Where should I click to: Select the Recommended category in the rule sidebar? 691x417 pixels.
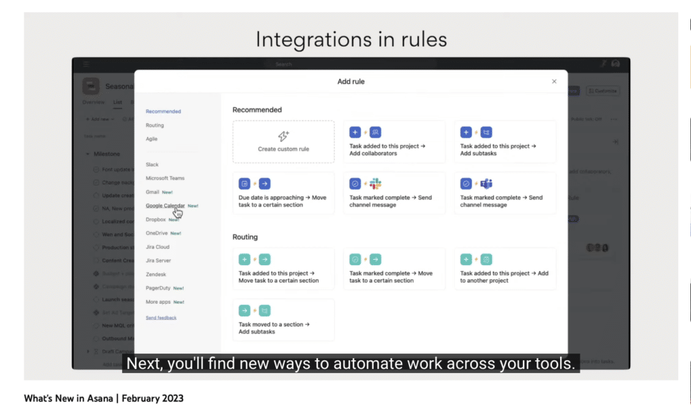click(163, 111)
